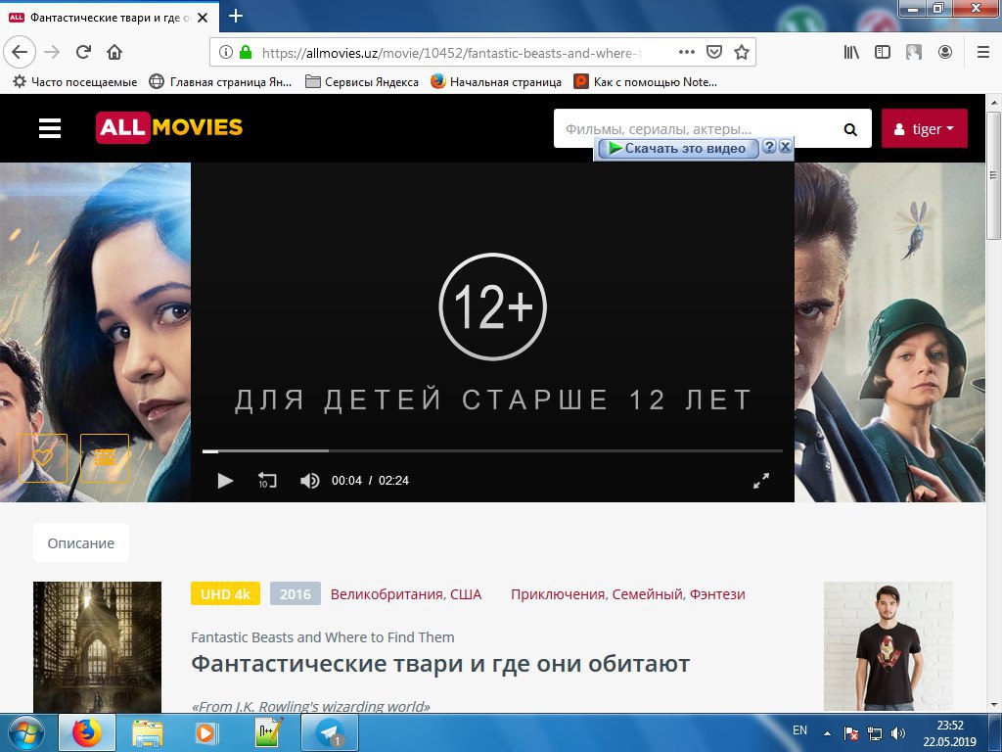Click the movie poster thumbnail
This screenshot has width=1002, height=752.
97,646
